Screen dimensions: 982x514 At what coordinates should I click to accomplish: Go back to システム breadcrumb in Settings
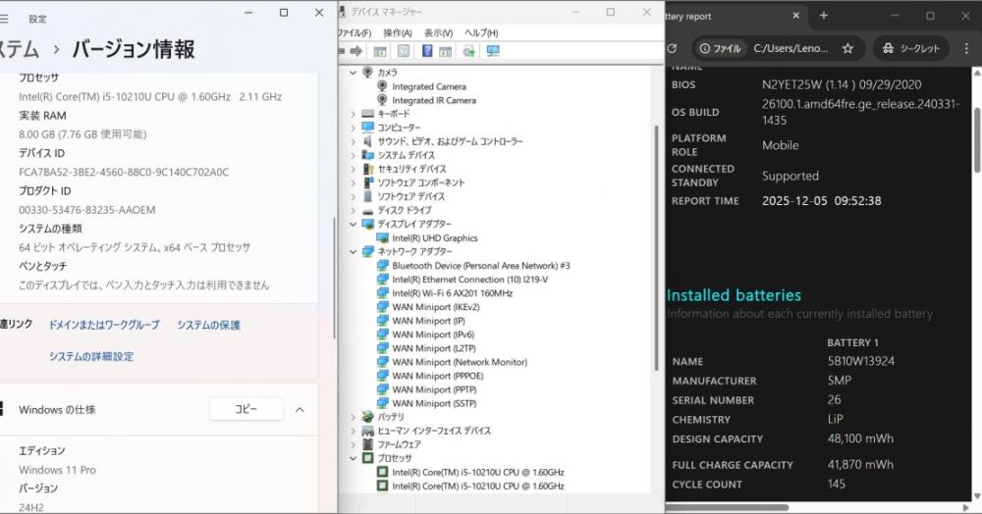tap(19, 49)
